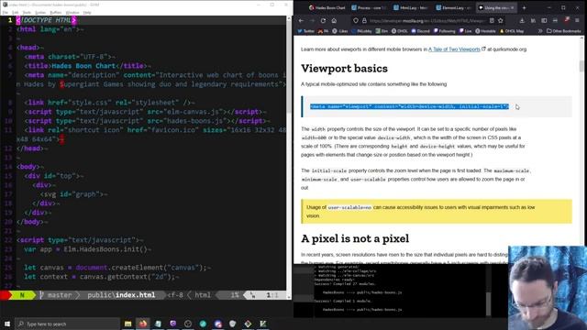Click the teal round app taskbar icon
587x330 pixels.
tap(203, 324)
